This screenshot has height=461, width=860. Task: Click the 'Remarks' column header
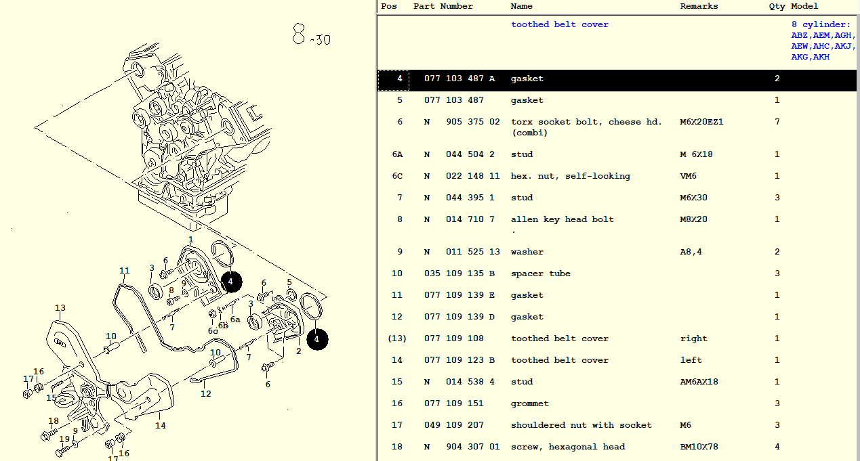pos(699,6)
